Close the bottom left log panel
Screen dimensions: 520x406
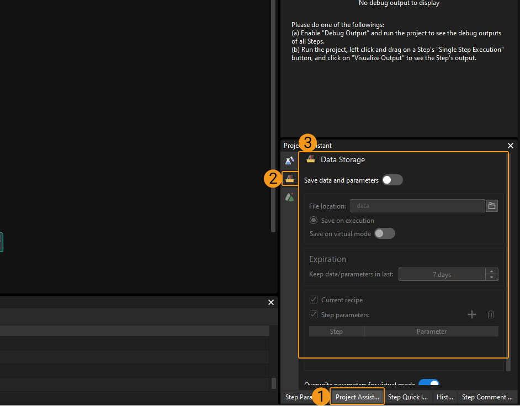tap(271, 302)
